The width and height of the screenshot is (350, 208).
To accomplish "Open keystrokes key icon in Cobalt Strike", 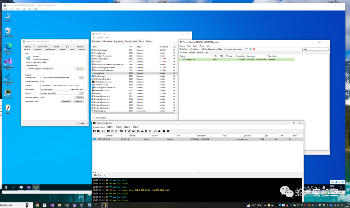I will pyautogui.click(x=129, y=131).
